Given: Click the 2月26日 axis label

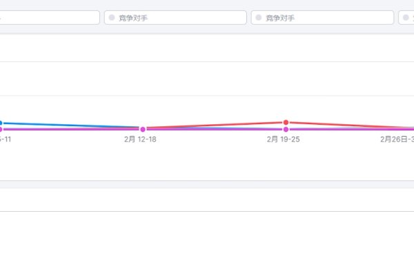Looking at the screenshot, I should pyautogui.click(x=397, y=139).
